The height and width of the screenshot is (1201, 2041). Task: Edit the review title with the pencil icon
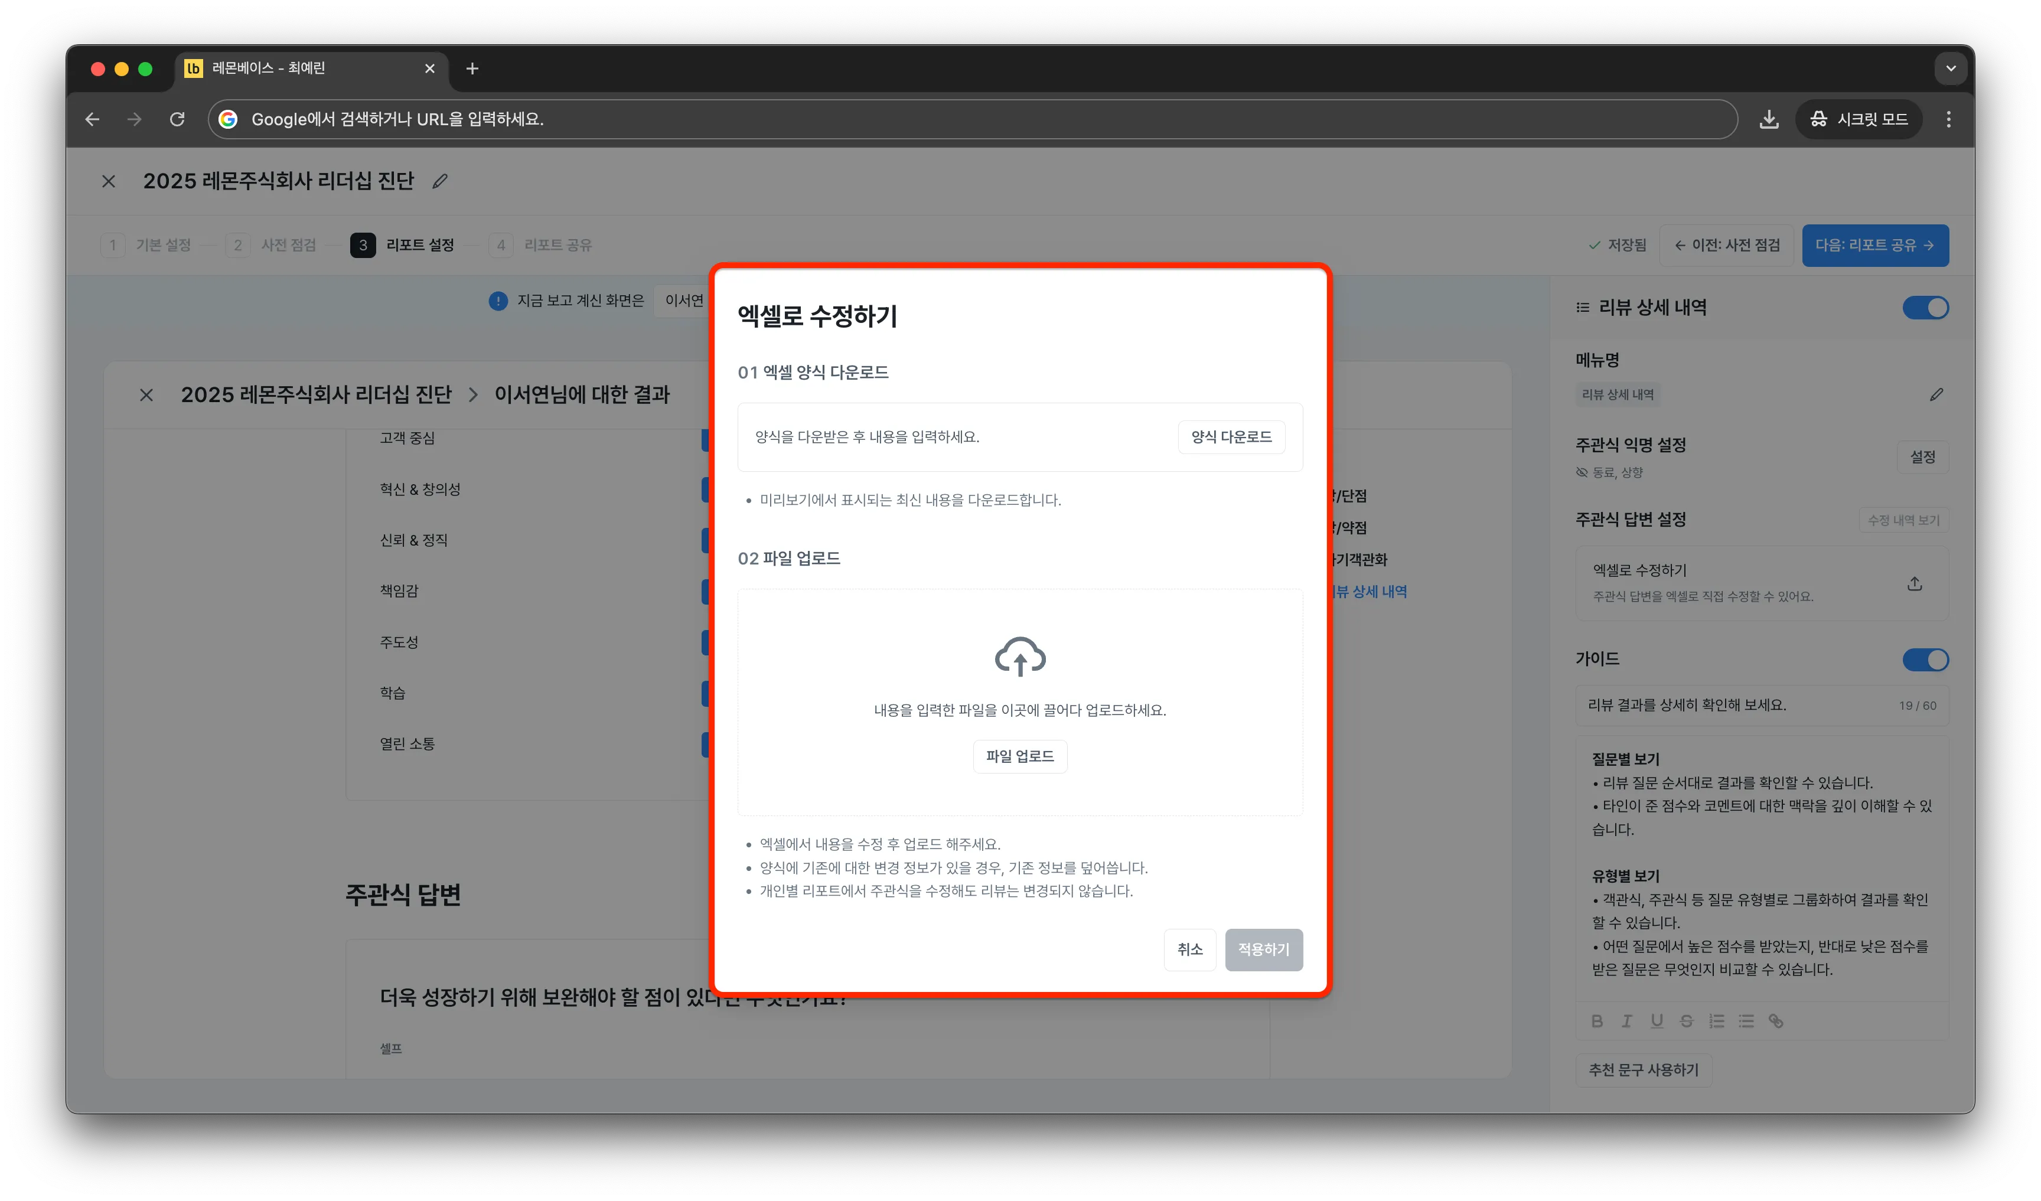pyautogui.click(x=440, y=181)
